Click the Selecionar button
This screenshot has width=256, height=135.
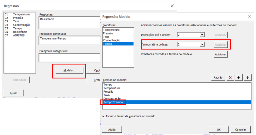19,80
